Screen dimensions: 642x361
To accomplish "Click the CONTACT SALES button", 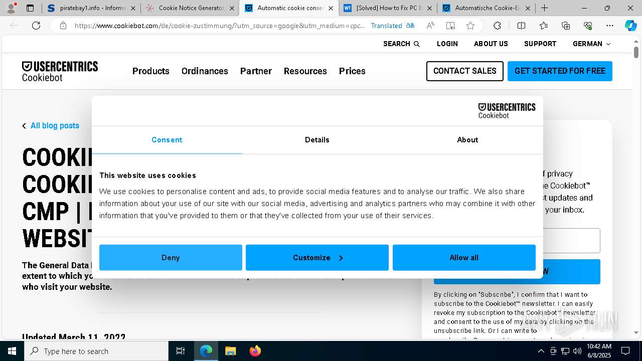I will click(465, 71).
